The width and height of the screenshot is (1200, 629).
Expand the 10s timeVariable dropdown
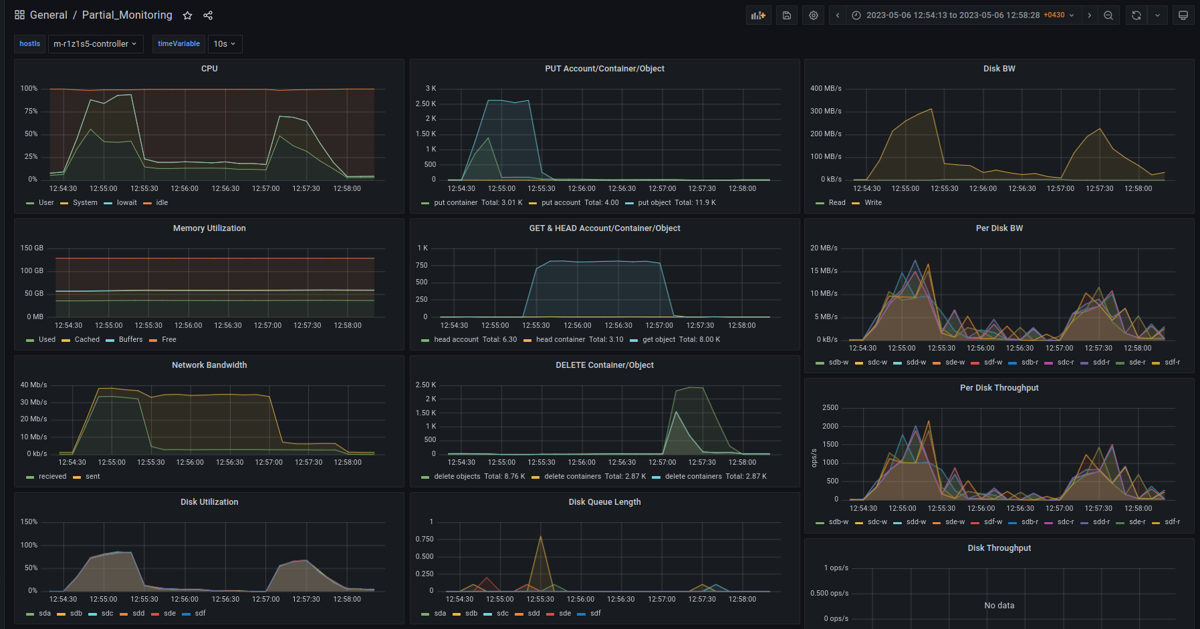point(225,44)
